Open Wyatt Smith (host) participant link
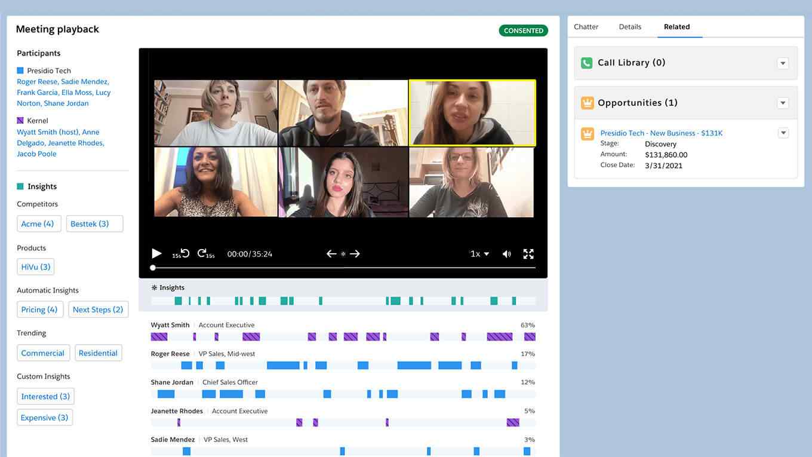The height and width of the screenshot is (457, 812). 47,132
